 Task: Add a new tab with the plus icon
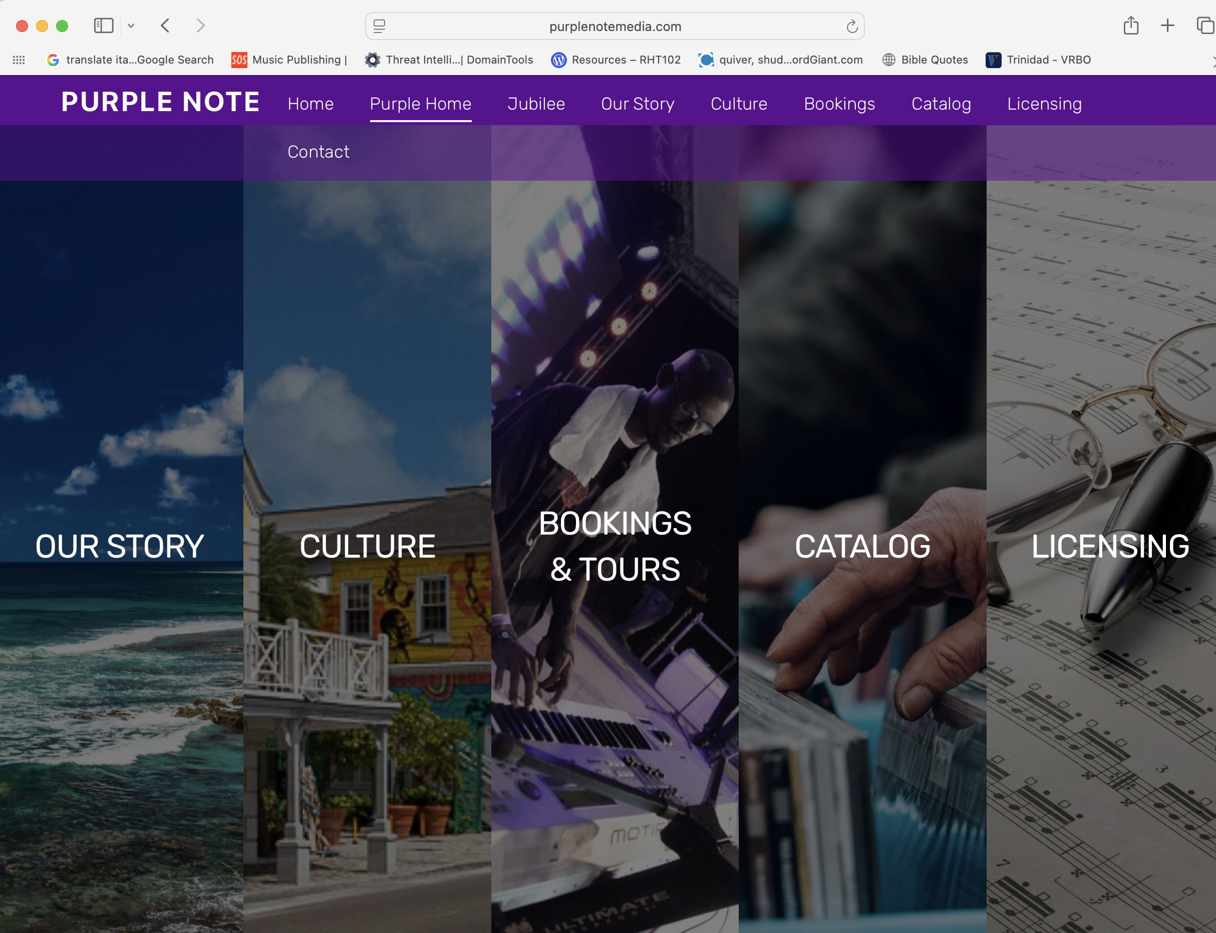1167,26
